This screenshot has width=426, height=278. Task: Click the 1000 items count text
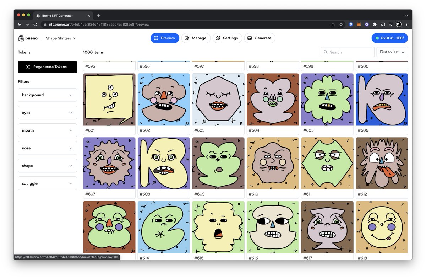tap(93, 52)
